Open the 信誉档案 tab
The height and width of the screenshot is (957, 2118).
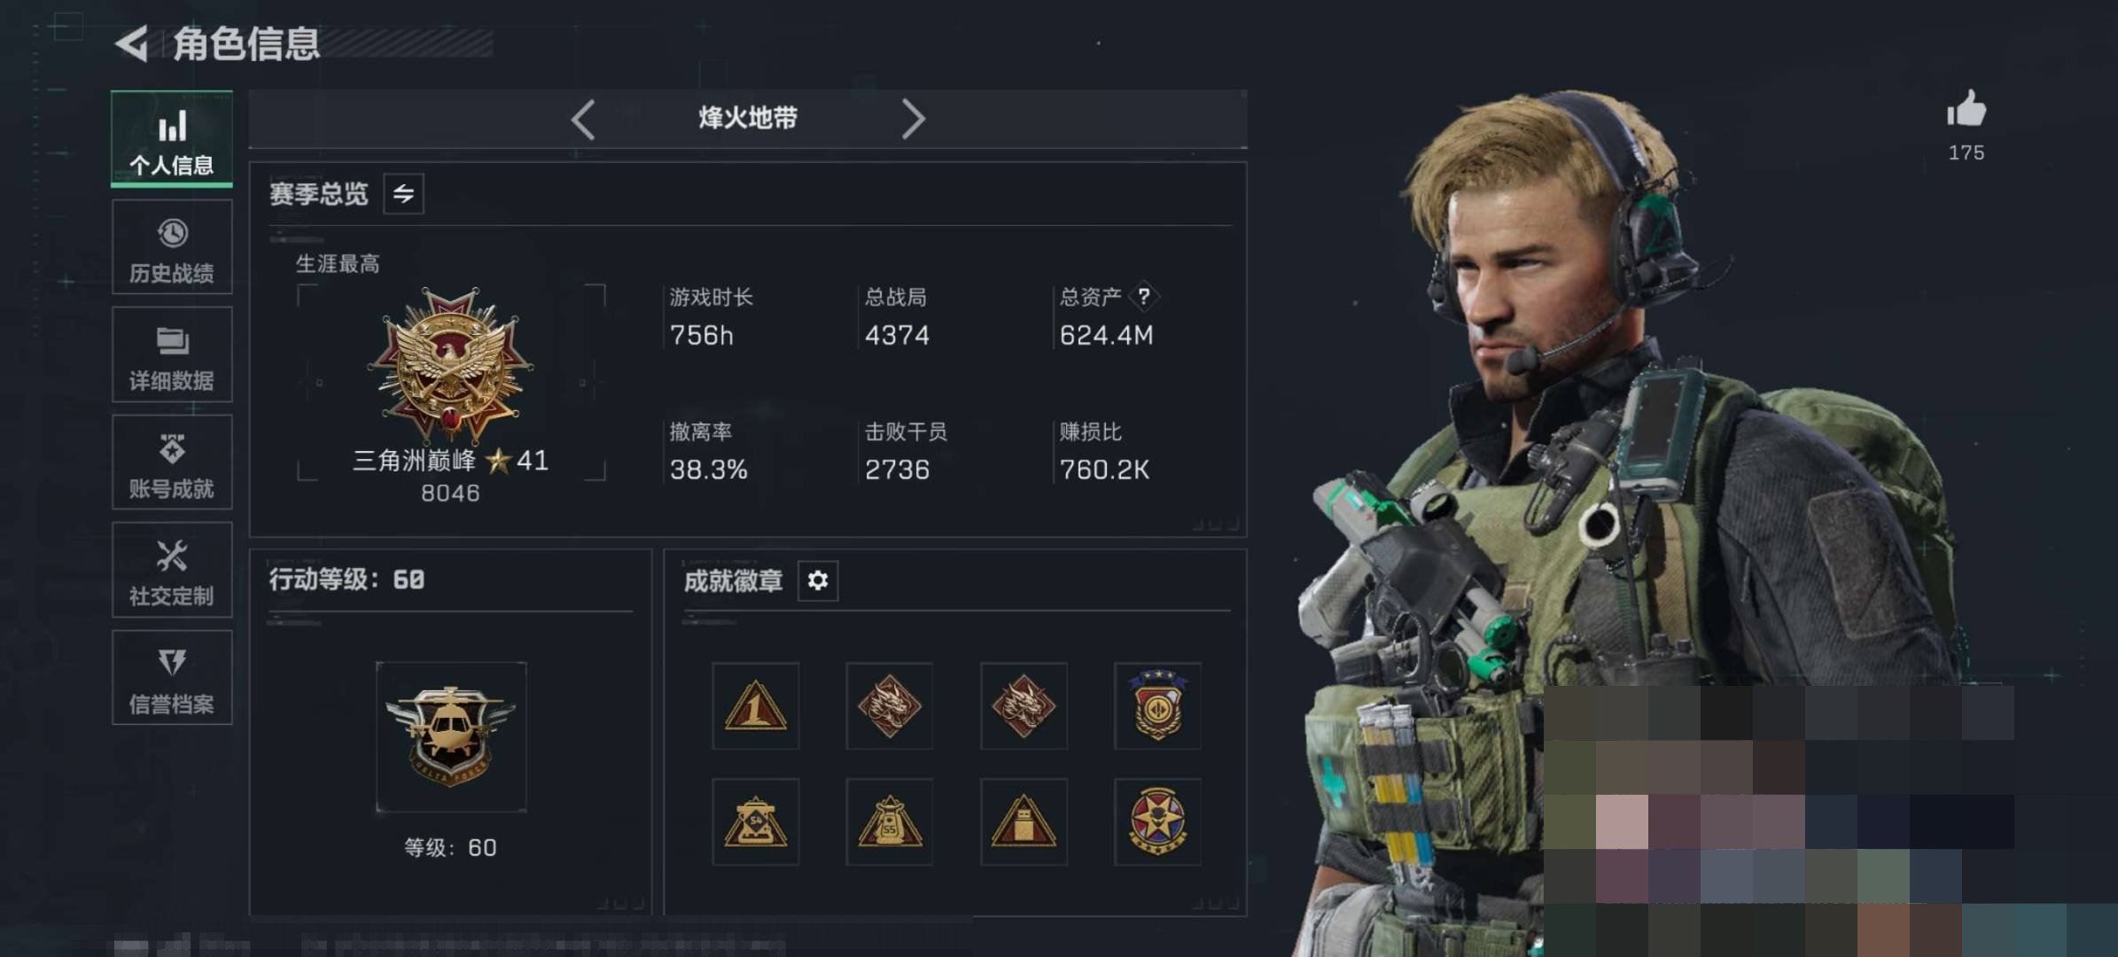click(172, 678)
